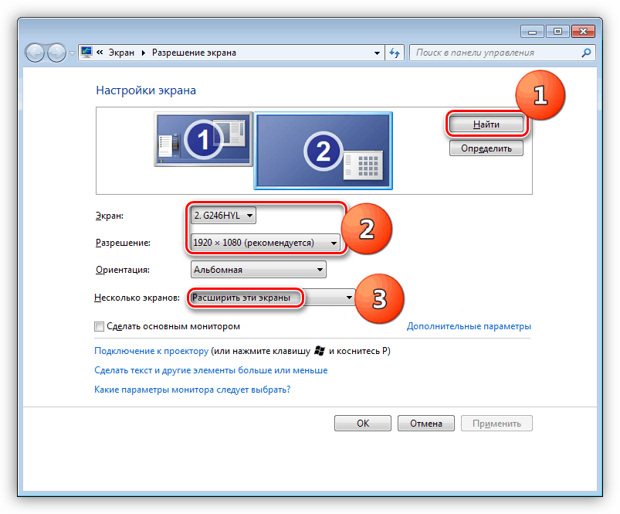This screenshot has height=514, width=620.
Task: Click the Forward navigation arrow
Action: click(56, 53)
